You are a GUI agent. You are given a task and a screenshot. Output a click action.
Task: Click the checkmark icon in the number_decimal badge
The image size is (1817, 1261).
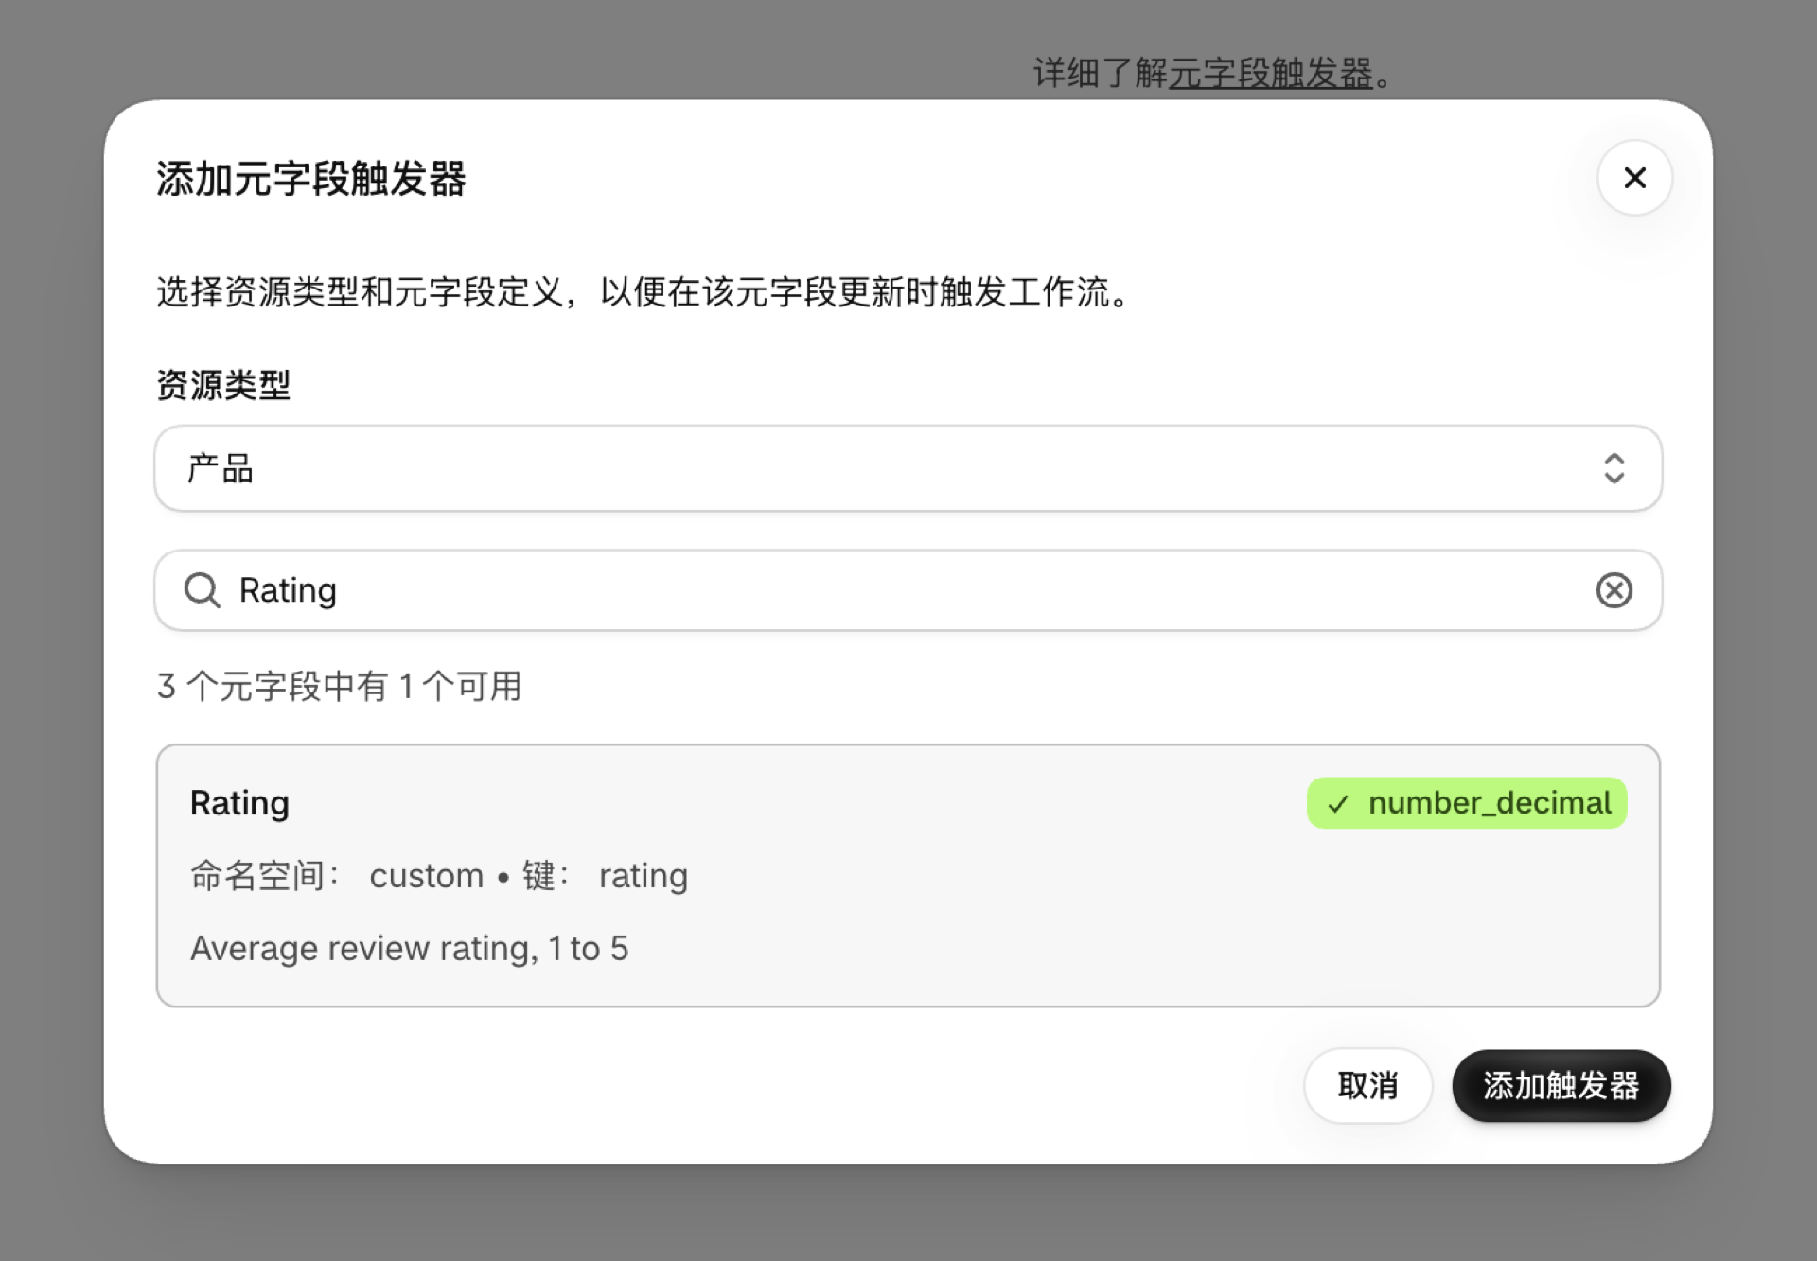(1337, 804)
